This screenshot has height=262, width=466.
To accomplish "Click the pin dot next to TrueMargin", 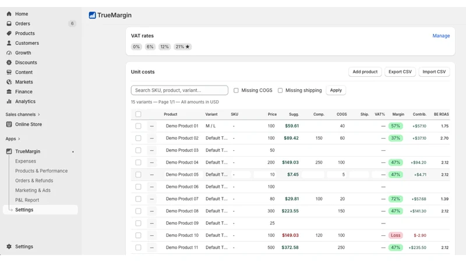I will (73, 152).
